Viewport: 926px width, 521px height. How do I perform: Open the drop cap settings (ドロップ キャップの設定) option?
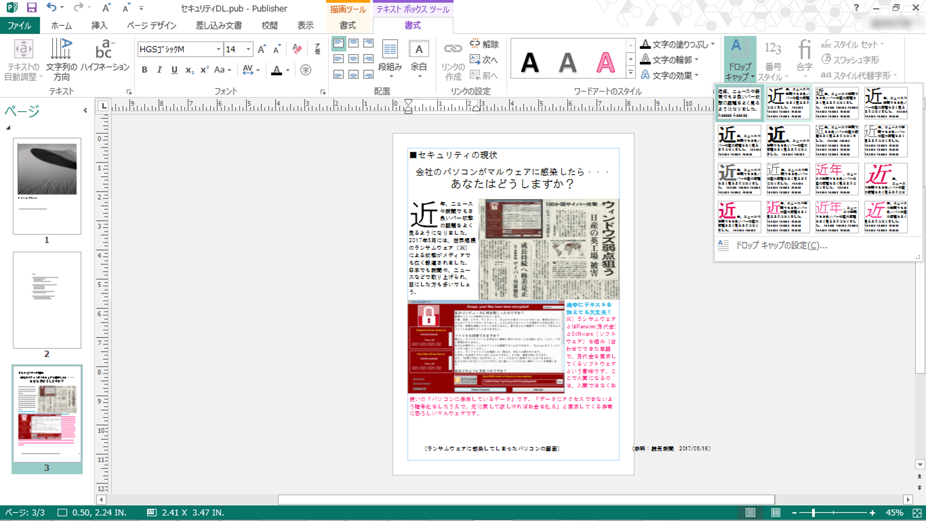(781, 245)
